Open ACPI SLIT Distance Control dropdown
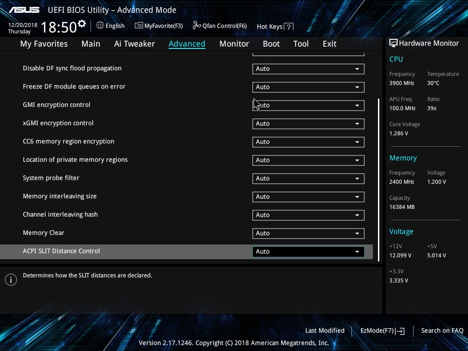Image resolution: width=468 pixels, height=351 pixels. tap(308, 252)
